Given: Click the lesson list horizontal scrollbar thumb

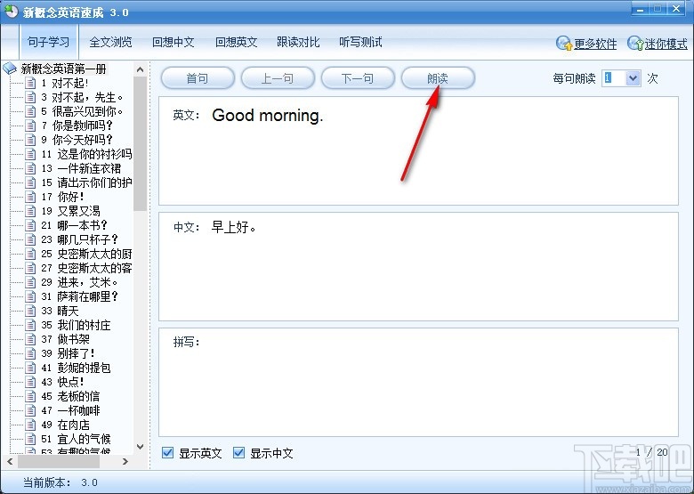Looking at the screenshot, I should pos(59,461).
